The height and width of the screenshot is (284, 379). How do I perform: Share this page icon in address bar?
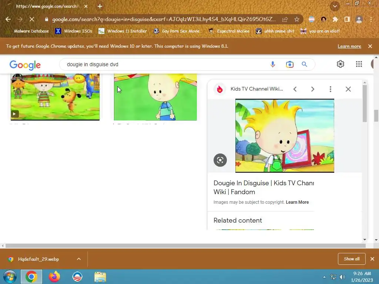285,19
